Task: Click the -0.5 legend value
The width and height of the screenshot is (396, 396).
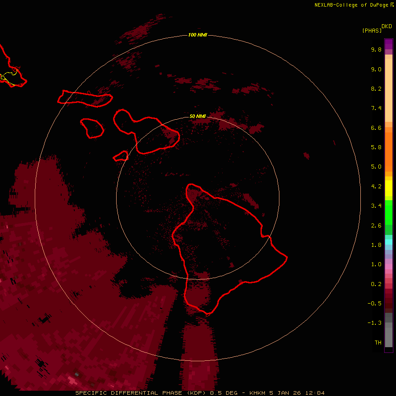Action: pos(374,304)
